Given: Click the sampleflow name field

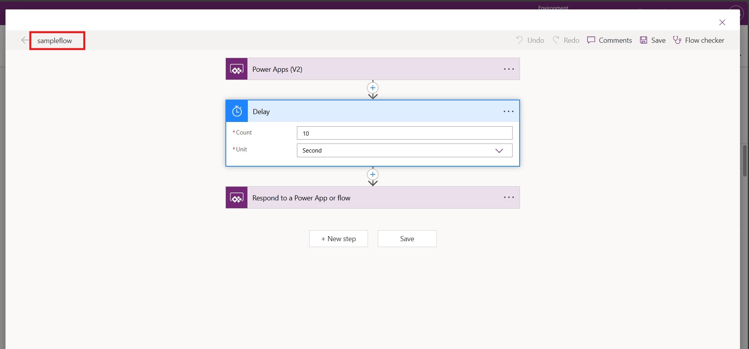Looking at the screenshot, I should coord(55,41).
